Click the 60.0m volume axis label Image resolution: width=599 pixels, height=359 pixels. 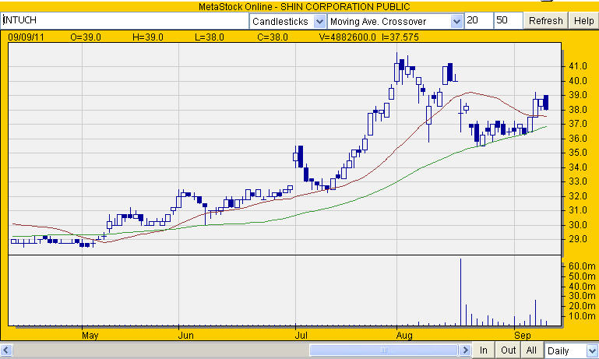tap(582, 266)
